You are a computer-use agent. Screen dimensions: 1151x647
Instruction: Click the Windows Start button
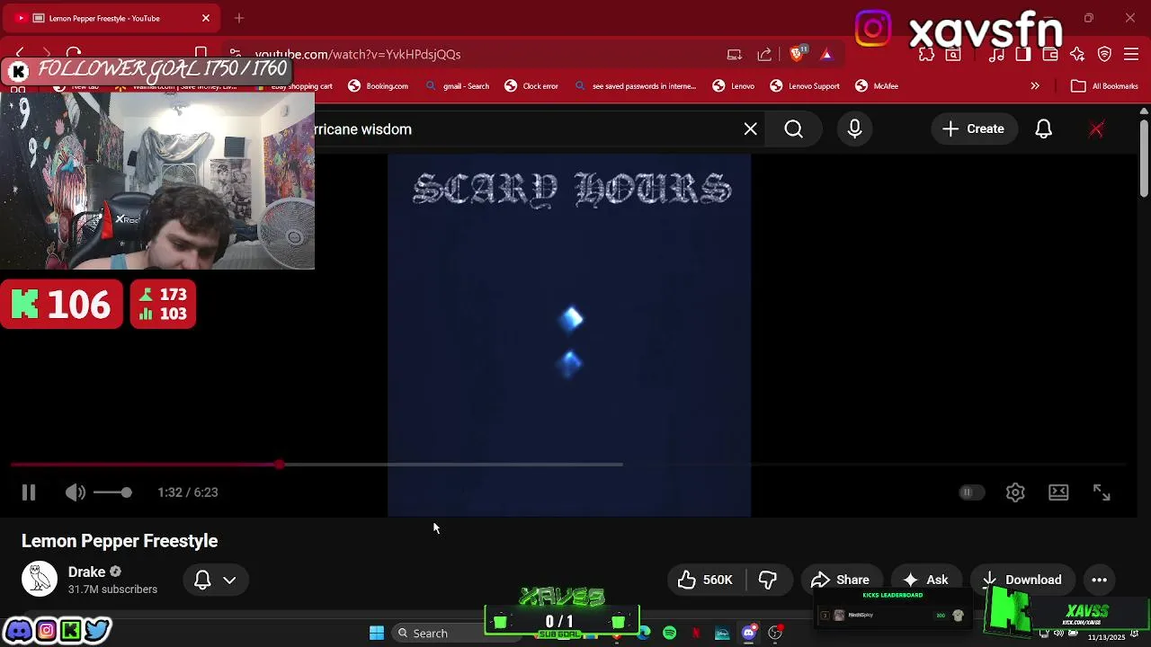click(x=377, y=634)
